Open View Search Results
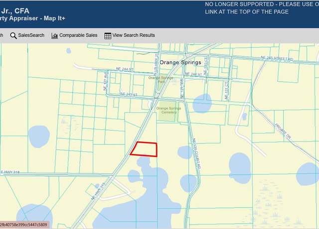 point(130,35)
